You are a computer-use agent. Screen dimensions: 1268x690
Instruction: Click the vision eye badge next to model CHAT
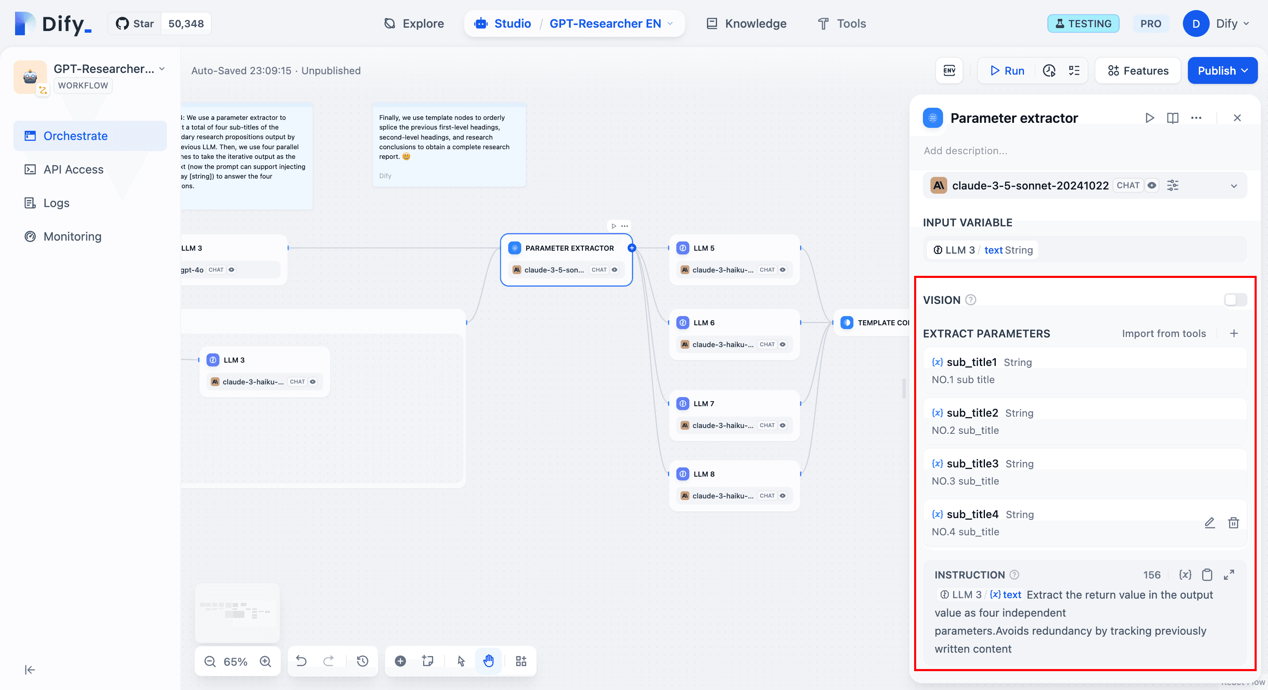tap(1152, 186)
